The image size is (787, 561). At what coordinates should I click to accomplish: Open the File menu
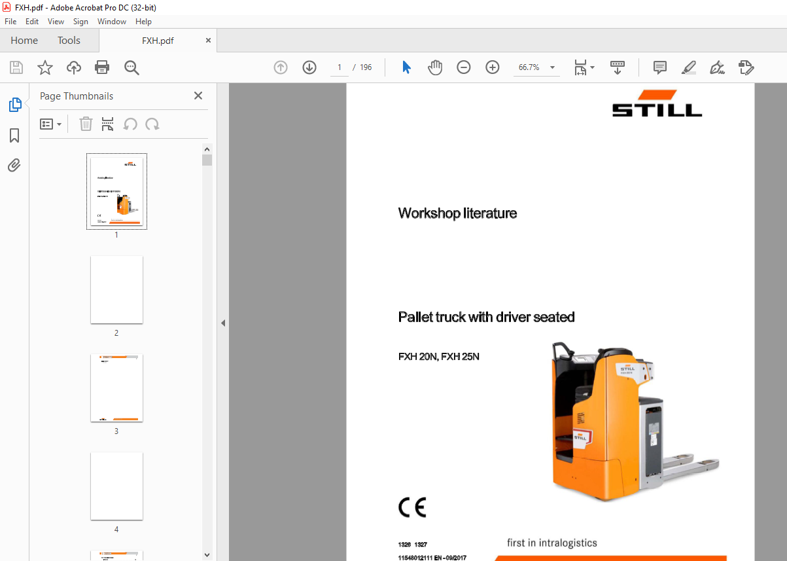pos(10,22)
